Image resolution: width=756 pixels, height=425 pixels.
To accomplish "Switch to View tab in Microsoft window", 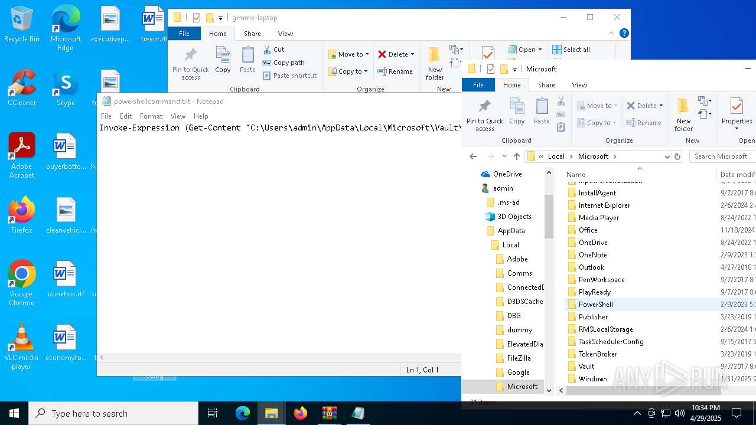I will [579, 85].
